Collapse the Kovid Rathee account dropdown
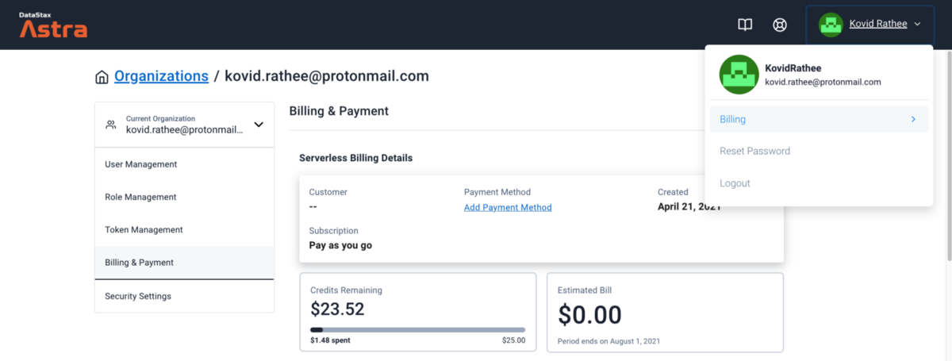The height and width of the screenshot is (361, 952). tap(917, 25)
